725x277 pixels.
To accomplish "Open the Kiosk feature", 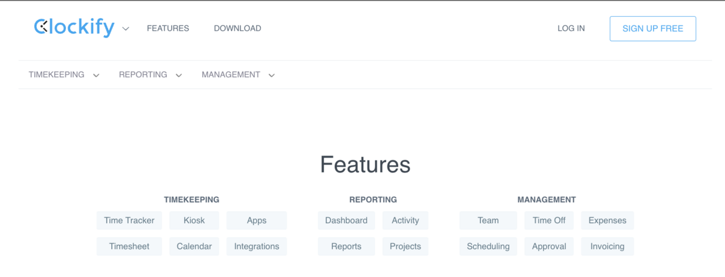I will pyautogui.click(x=195, y=220).
